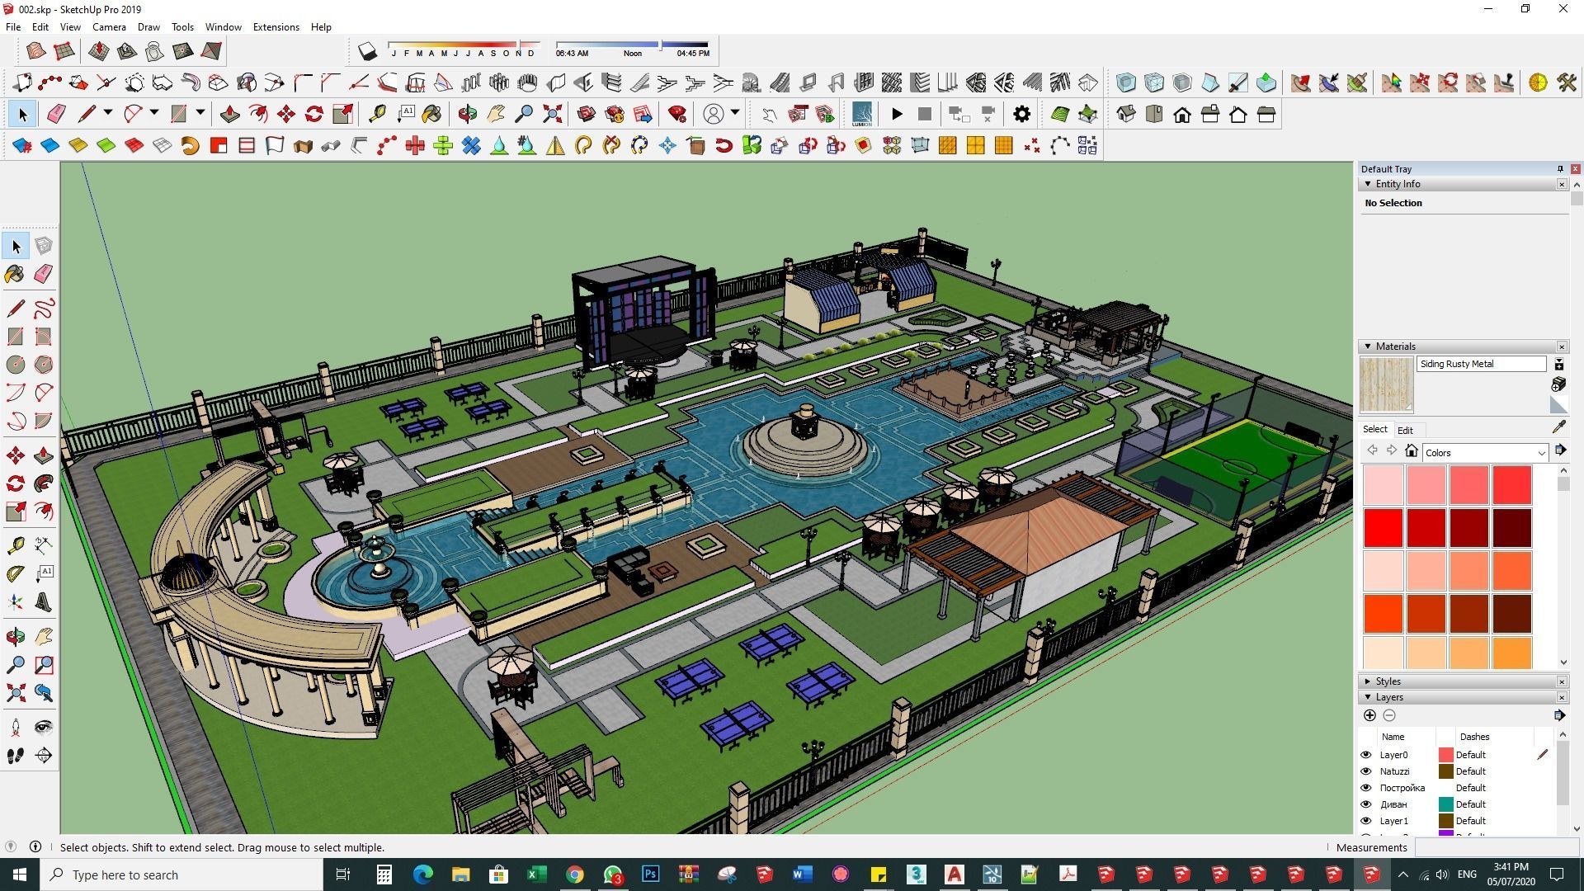The height and width of the screenshot is (891, 1584).
Task: Hide the Постройка layer
Action: (x=1365, y=788)
